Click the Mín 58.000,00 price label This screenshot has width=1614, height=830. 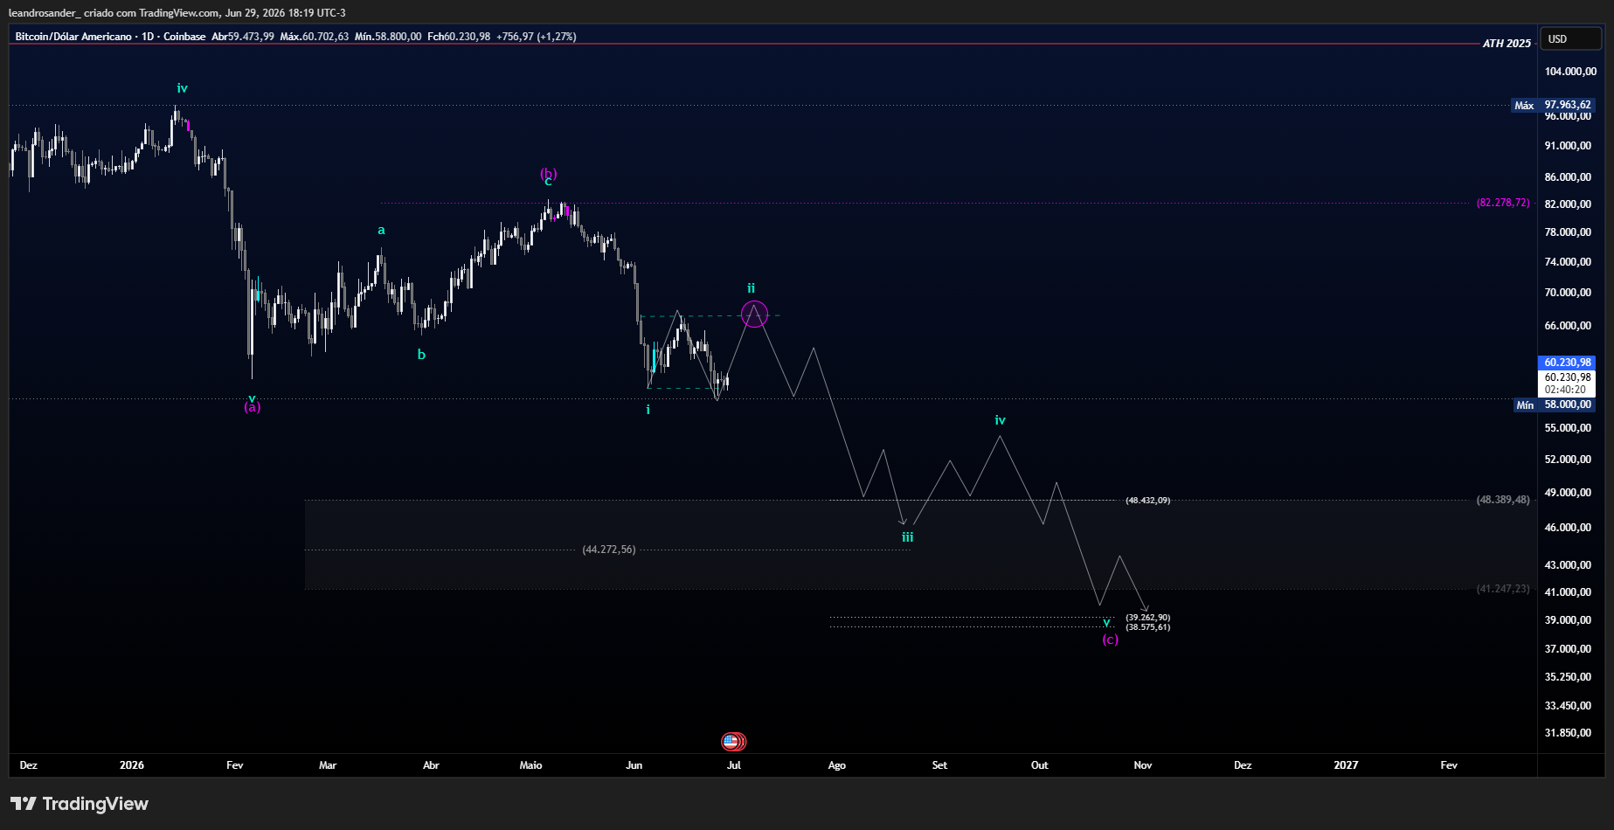coord(1555,405)
